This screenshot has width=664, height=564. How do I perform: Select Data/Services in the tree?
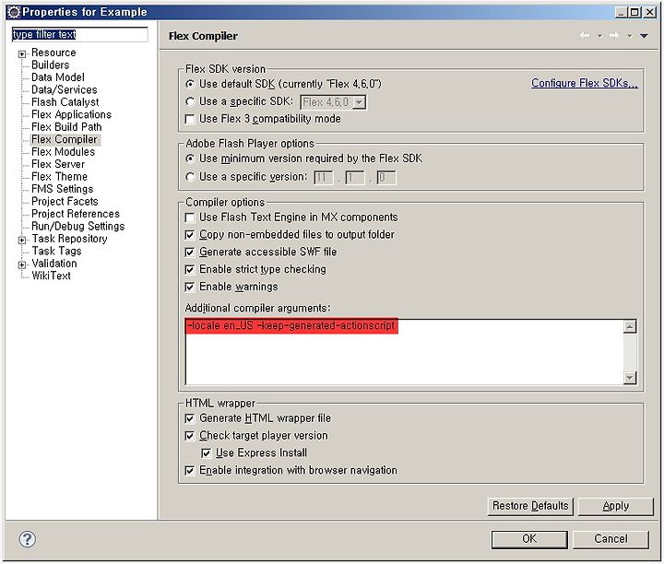pos(65,89)
